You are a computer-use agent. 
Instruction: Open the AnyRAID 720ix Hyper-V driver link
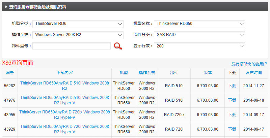pos(64,114)
